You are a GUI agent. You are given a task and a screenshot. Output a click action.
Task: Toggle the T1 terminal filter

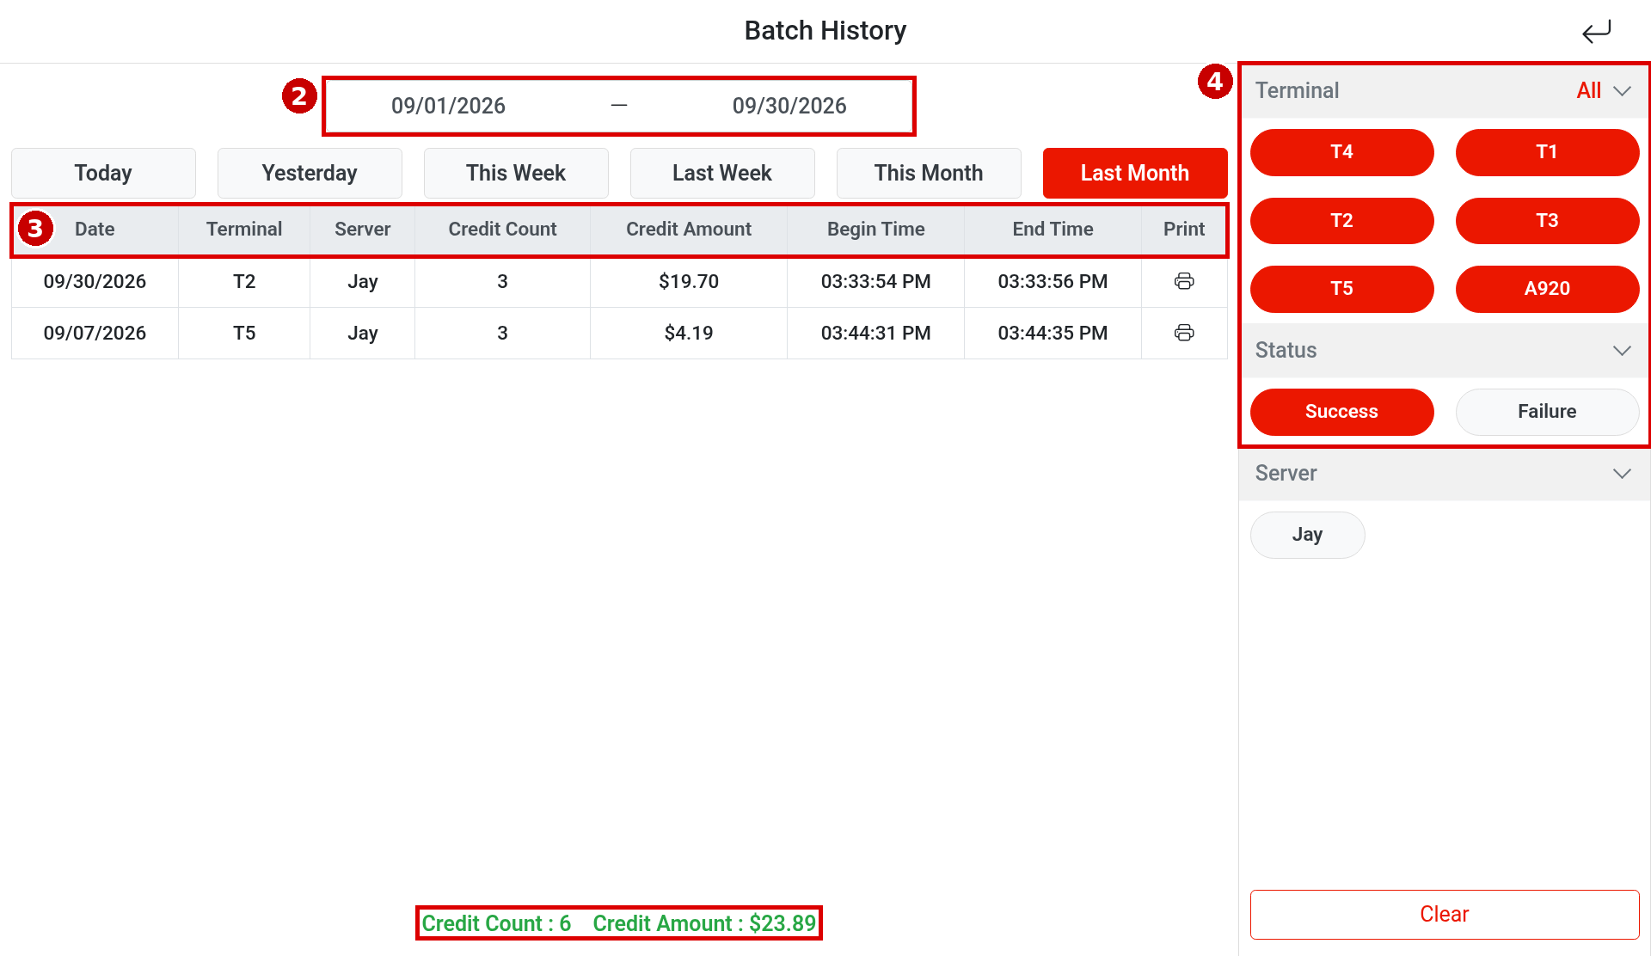click(x=1547, y=152)
